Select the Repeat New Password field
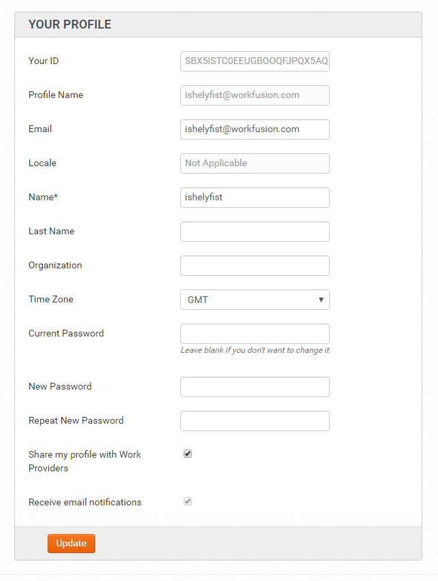 click(x=255, y=421)
